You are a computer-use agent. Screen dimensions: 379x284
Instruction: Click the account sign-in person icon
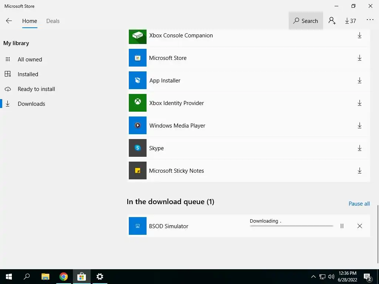332,21
